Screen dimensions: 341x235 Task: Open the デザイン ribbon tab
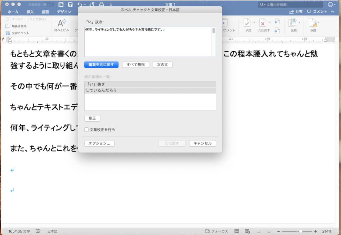(64, 12)
